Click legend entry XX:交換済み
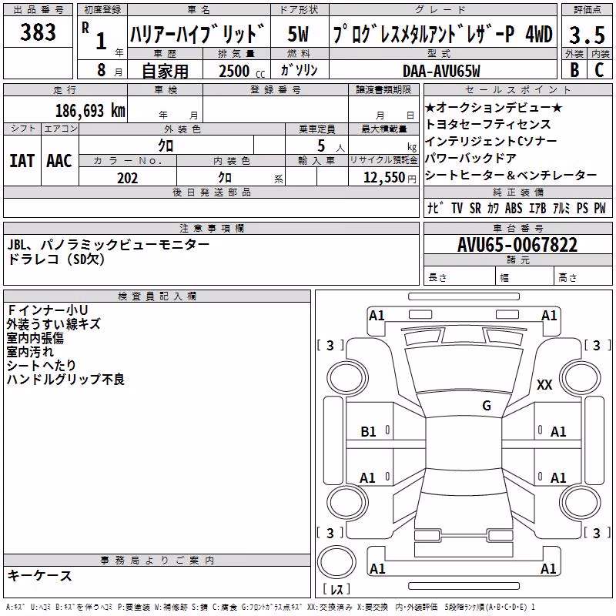 click(330, 608)
